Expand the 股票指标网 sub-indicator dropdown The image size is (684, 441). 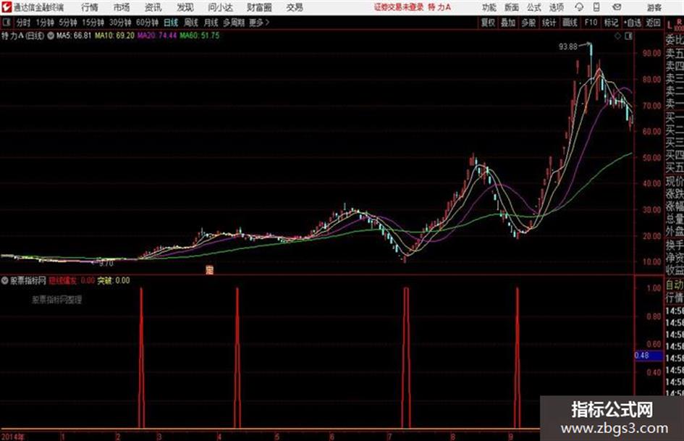(x=5, y=281)
